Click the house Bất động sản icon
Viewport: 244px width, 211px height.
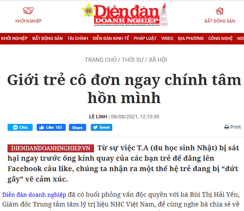click(220, 11)
